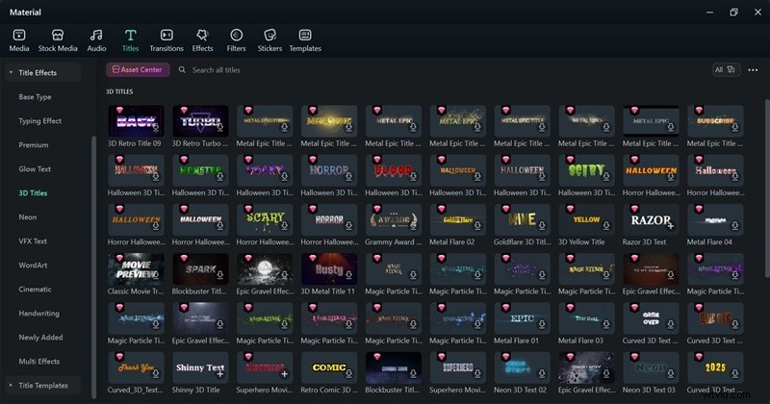Add the Shinny 3D Title preset

[x=220, y=374]
